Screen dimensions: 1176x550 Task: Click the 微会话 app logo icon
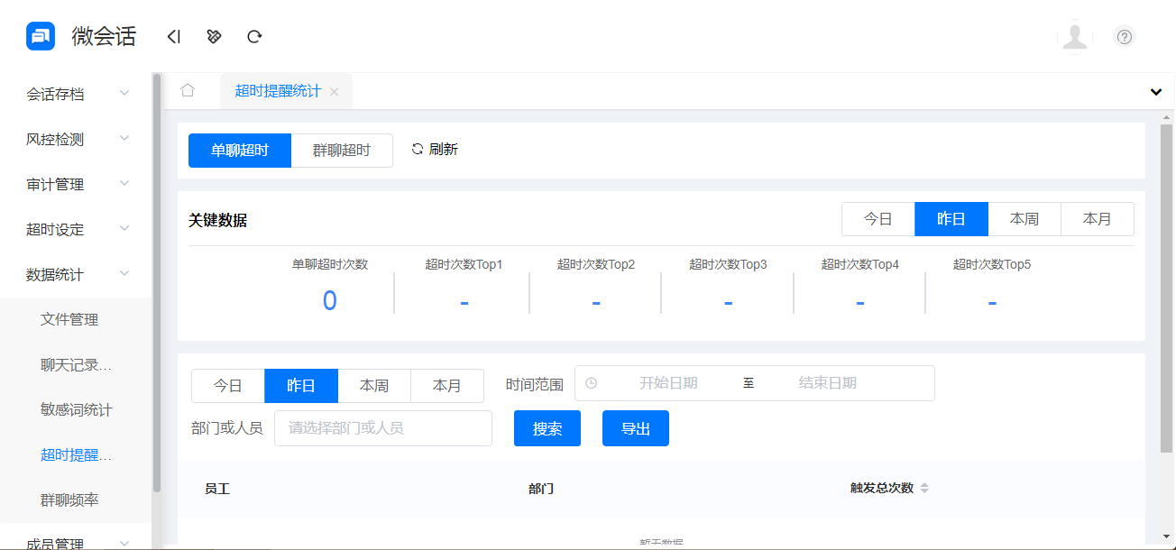pyautogui.click(x=34, y=36)
